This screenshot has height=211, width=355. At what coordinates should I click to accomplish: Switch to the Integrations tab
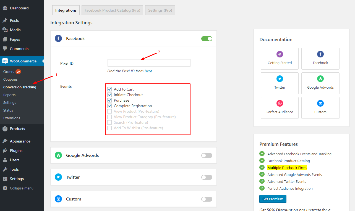[x=66, y=10]
